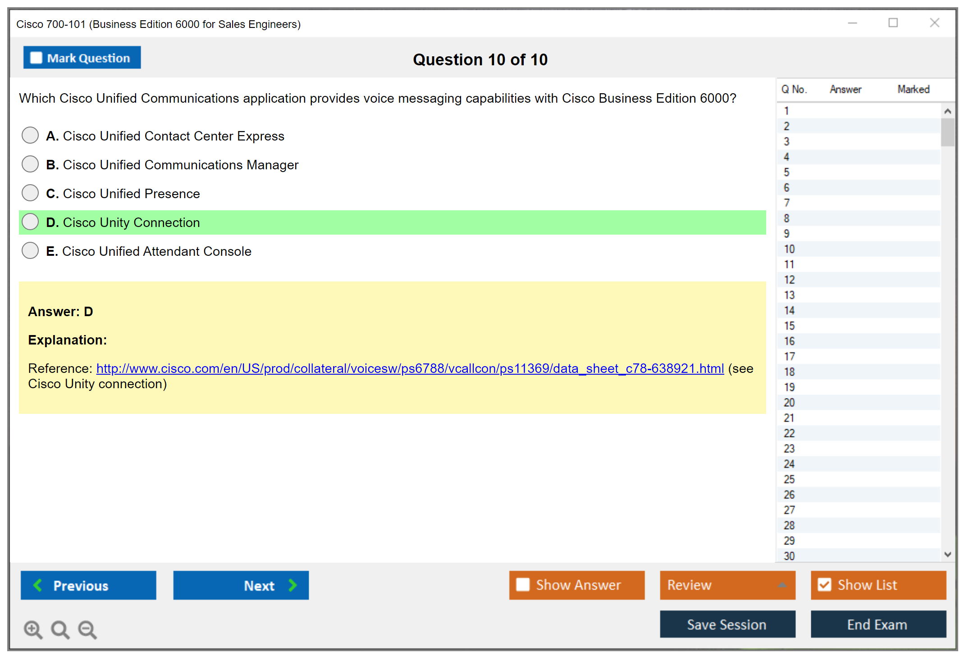Open the Cisco data sheet reference link
The image size is (969, 662).
pyautogui.click(x=410, y=369)
